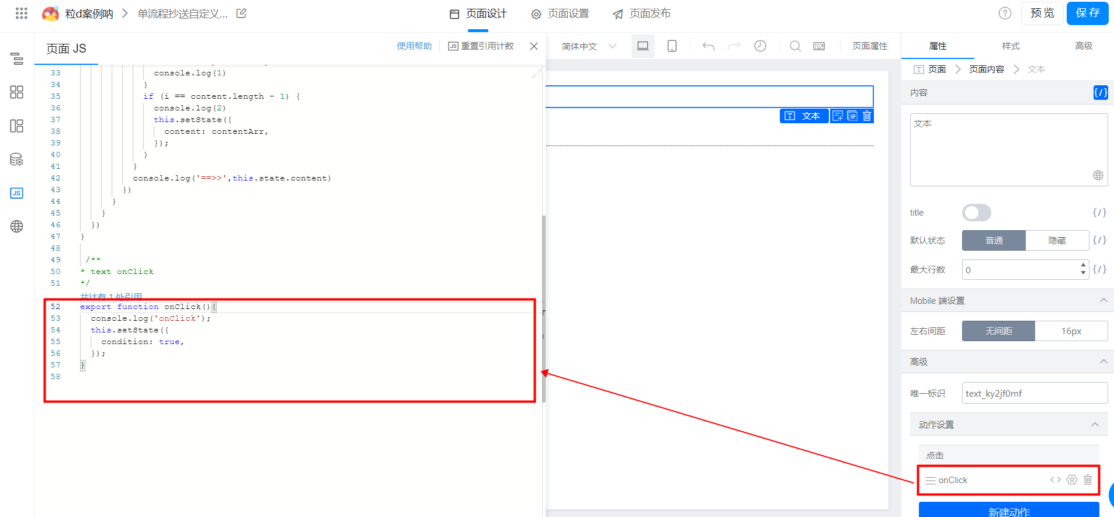Collapse the 动作设置 section
1114x517 pixels.
(1095, 424)
